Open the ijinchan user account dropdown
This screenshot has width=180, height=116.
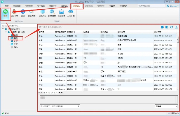click(173, 6)
